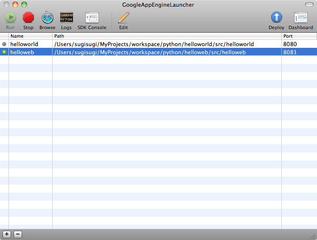This screenshot has height=240, width=317.
Task: Click the green running indicator for helloweb
Action: (4, 52)
